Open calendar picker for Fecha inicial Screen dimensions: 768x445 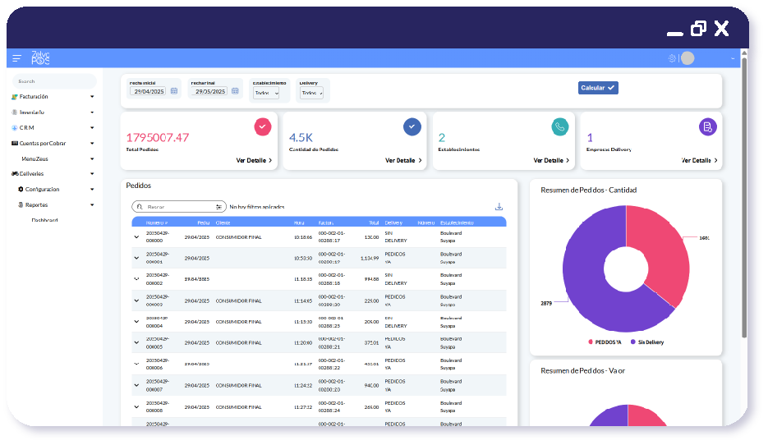pos(174,92)
